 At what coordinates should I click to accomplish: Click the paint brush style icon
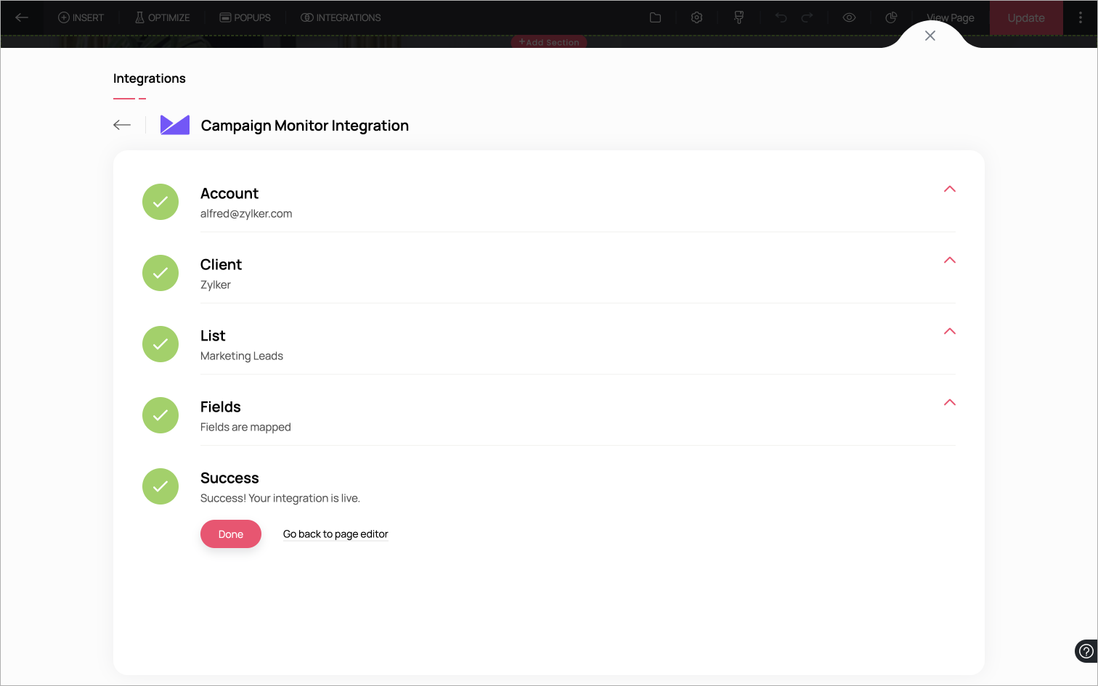pos(739,17)
